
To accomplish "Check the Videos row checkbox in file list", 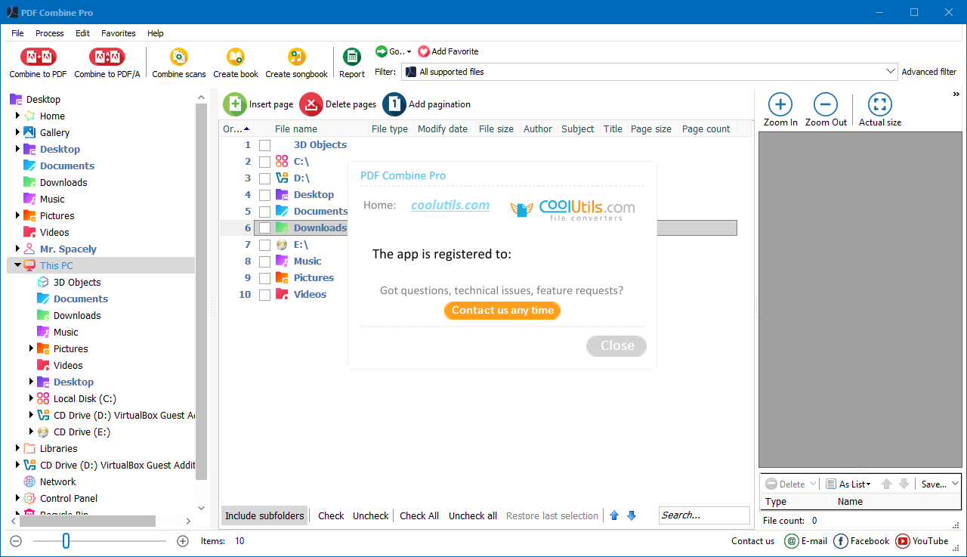I will pyautogui.click(x=264, y=295).
